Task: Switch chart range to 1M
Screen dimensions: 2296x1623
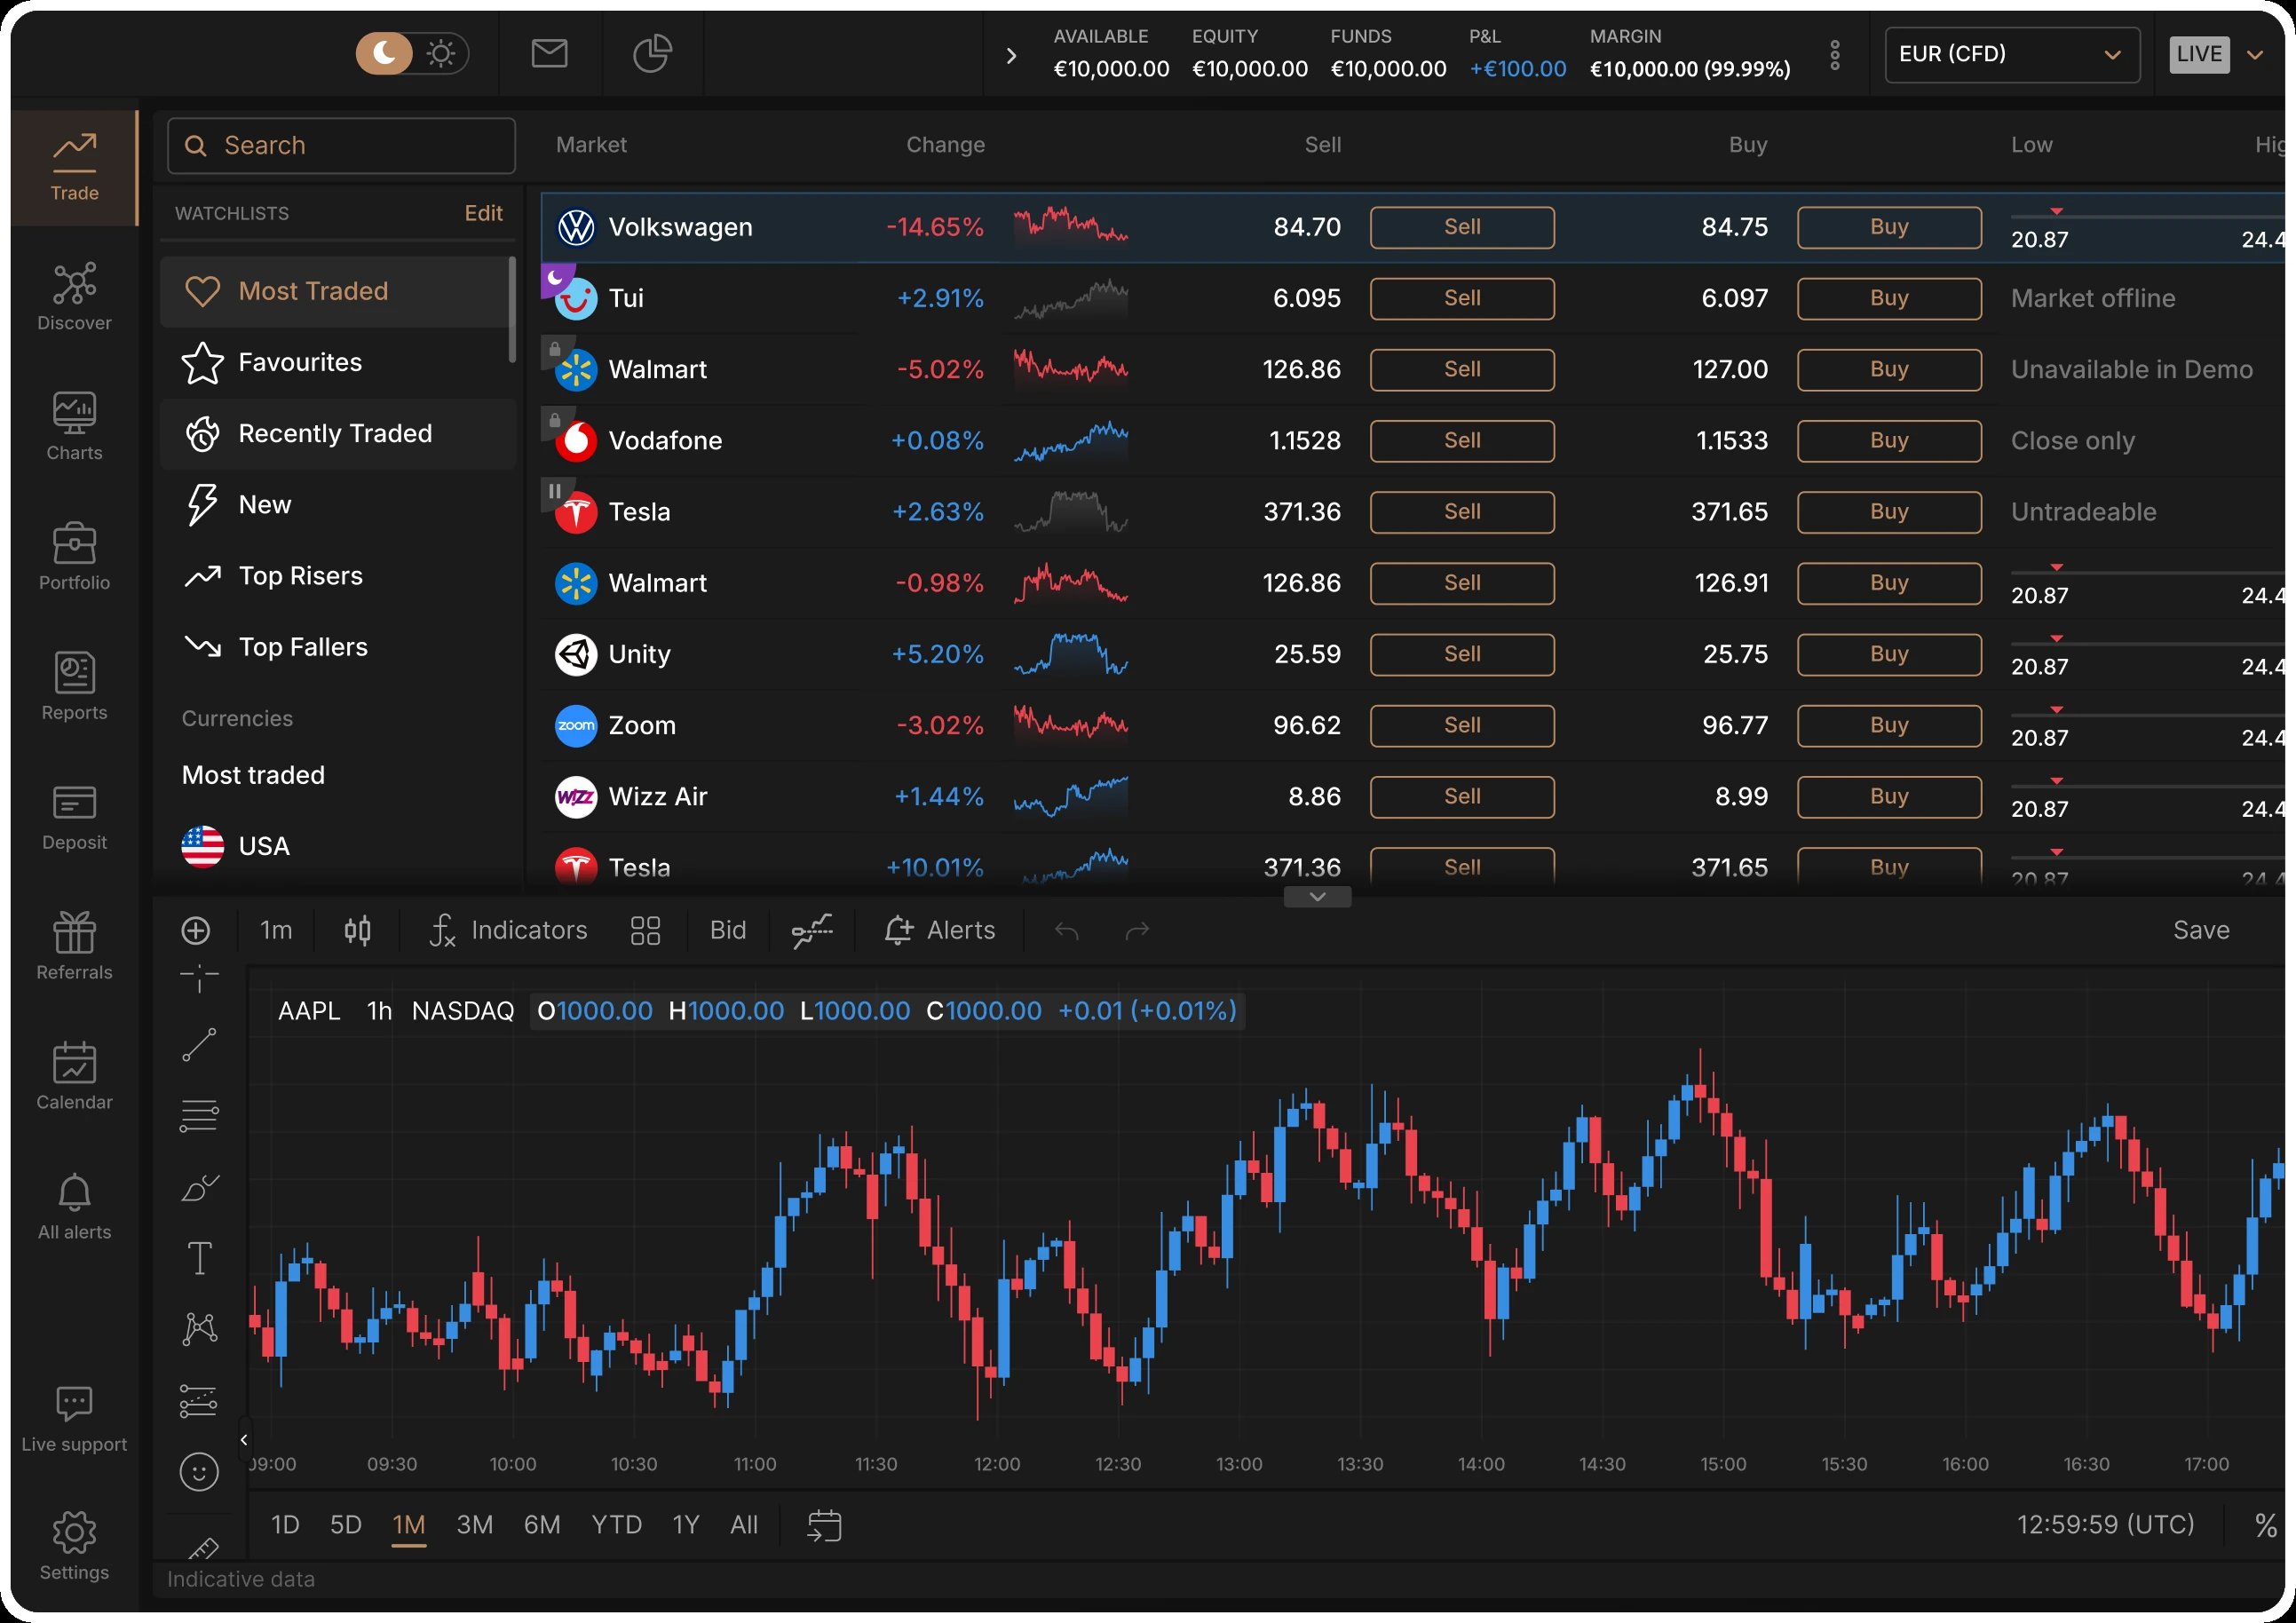Action: [x=408, y=1526]
